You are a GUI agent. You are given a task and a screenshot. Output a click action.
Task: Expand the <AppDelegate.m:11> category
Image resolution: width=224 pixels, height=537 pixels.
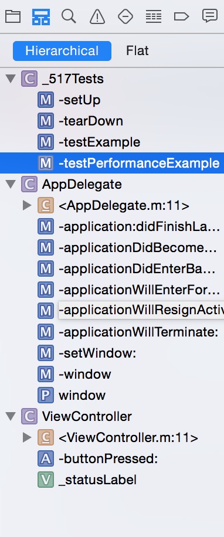27,206
